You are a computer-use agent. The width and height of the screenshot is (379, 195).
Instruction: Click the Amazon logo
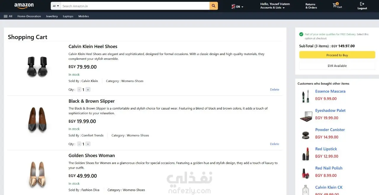(24, 6)
